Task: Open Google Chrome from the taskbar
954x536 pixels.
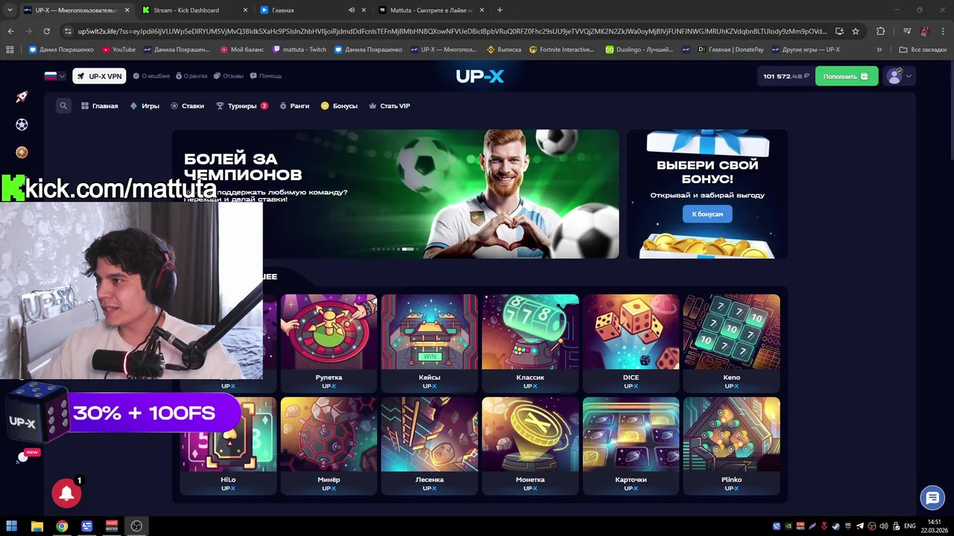Action: tap(62, 526)
